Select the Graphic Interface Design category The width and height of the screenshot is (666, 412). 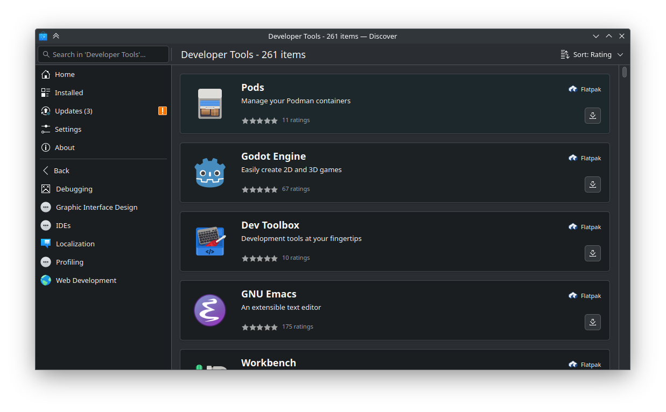coord(103,208)
